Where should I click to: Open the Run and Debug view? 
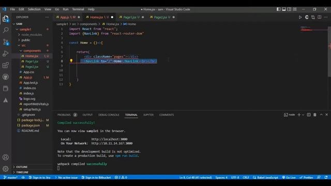point(6,54)
